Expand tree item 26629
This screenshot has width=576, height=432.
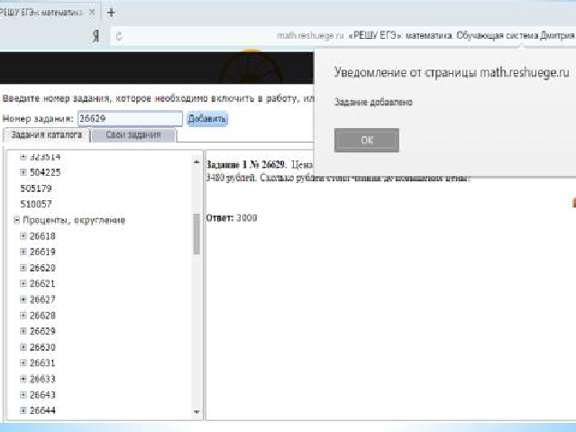[23, 331]
